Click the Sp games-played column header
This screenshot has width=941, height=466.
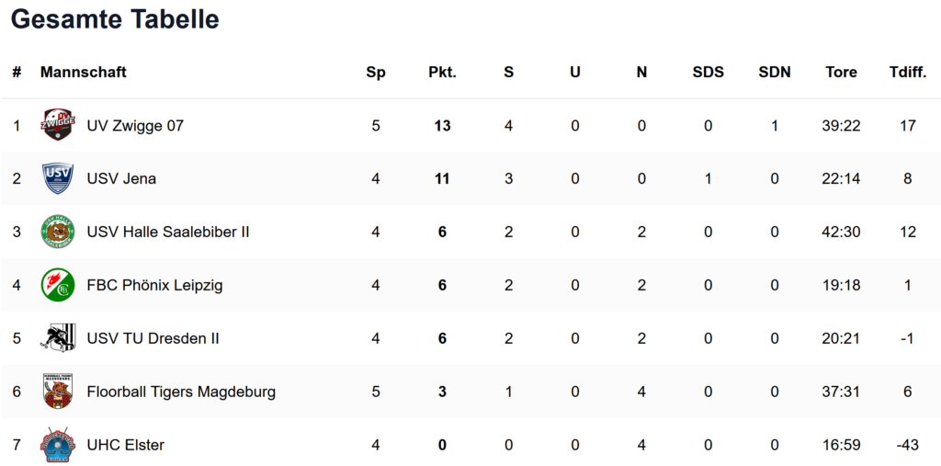[x=376, y=73]
